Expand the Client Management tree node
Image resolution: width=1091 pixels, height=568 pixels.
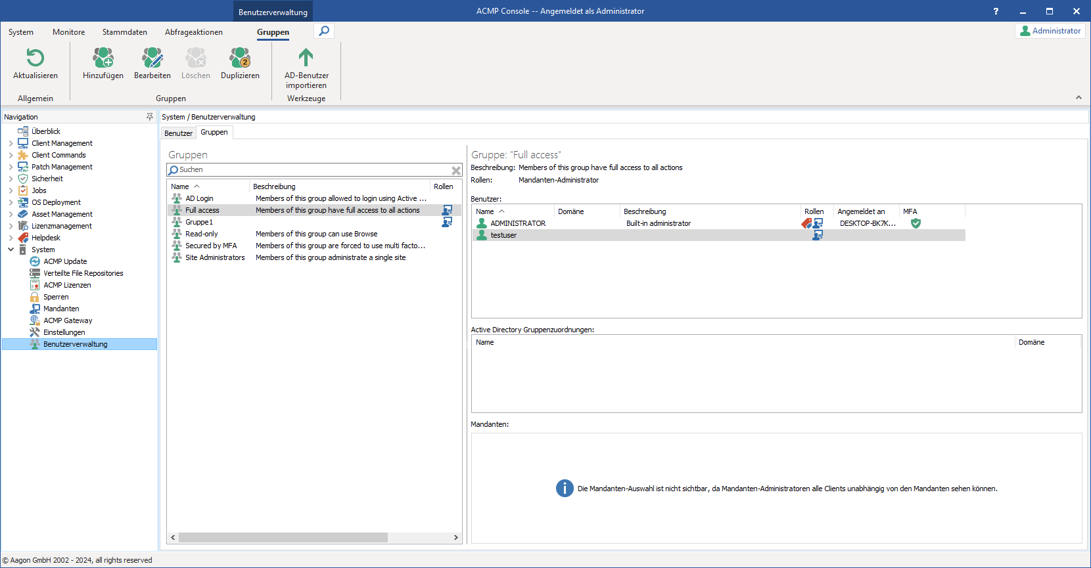11,143
